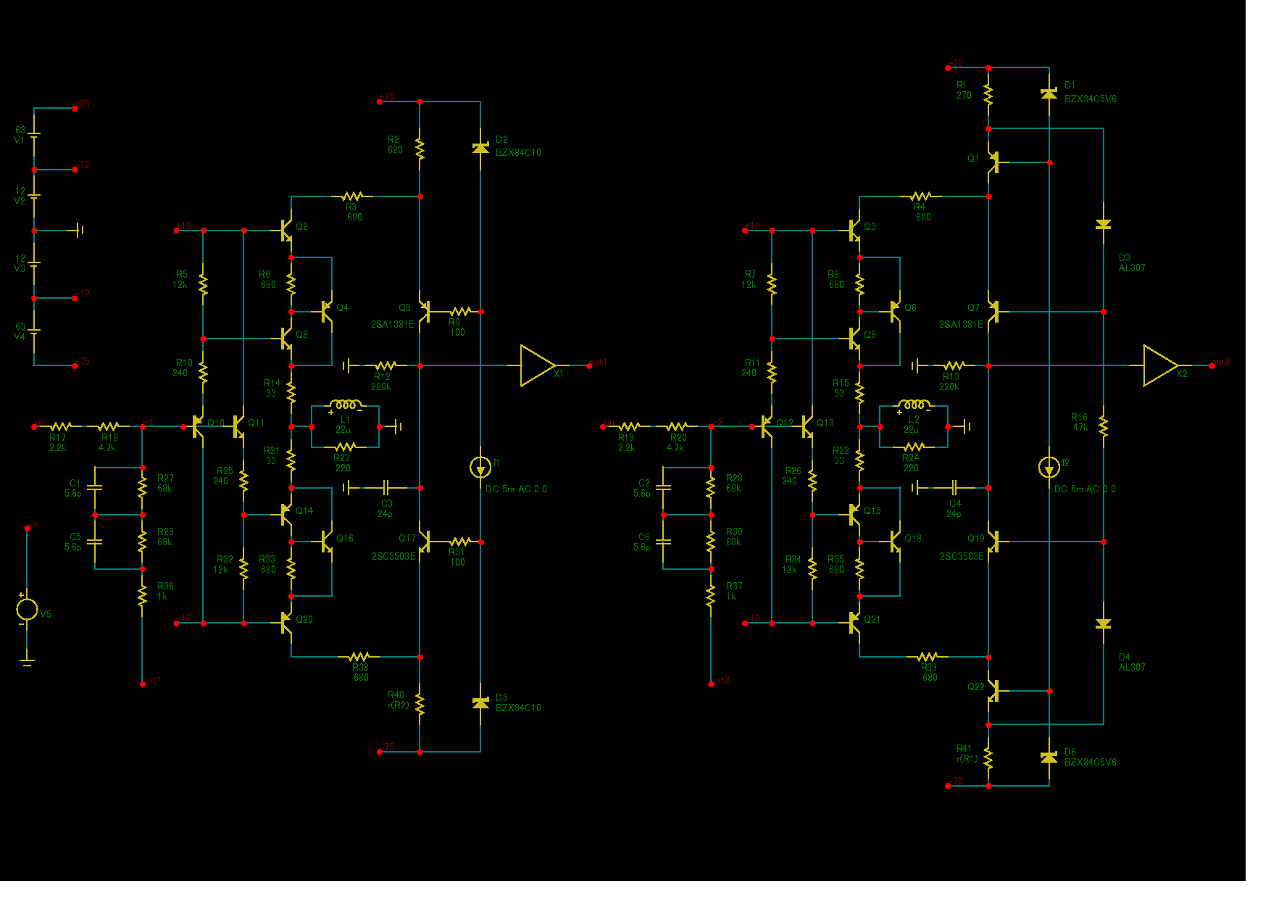The image size is (1271, 899).
Task: Select zener diode D1 symbol
Action: 1049,94
